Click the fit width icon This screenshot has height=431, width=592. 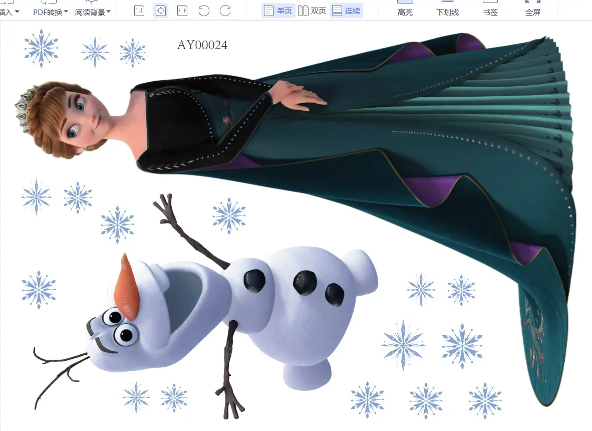coord(182,11)
